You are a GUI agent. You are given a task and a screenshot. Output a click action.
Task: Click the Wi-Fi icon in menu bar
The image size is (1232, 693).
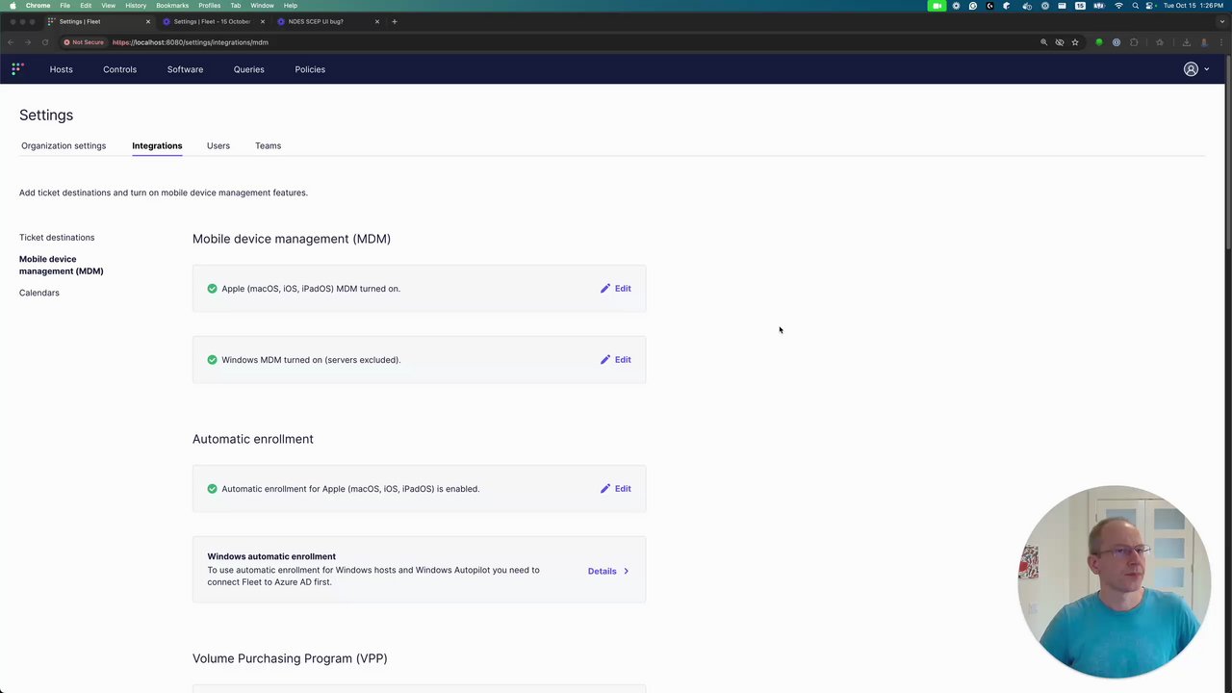[x=1118, y=6]
